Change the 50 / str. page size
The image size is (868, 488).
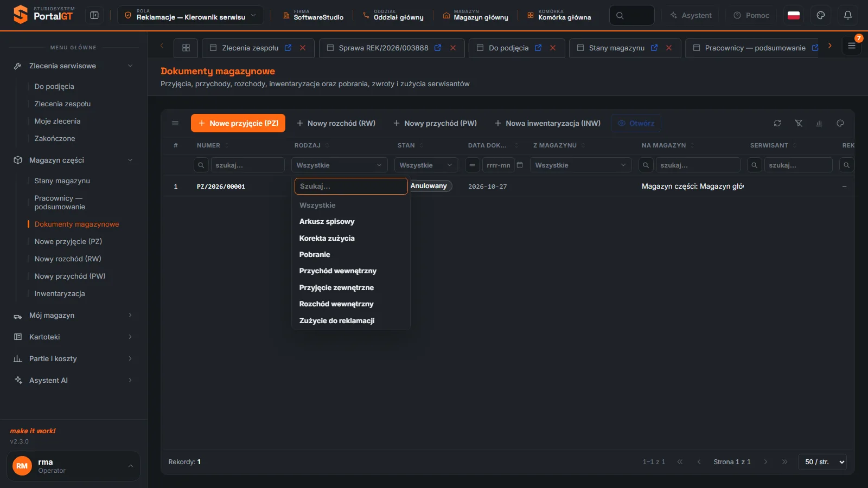[x=822, y=462]
